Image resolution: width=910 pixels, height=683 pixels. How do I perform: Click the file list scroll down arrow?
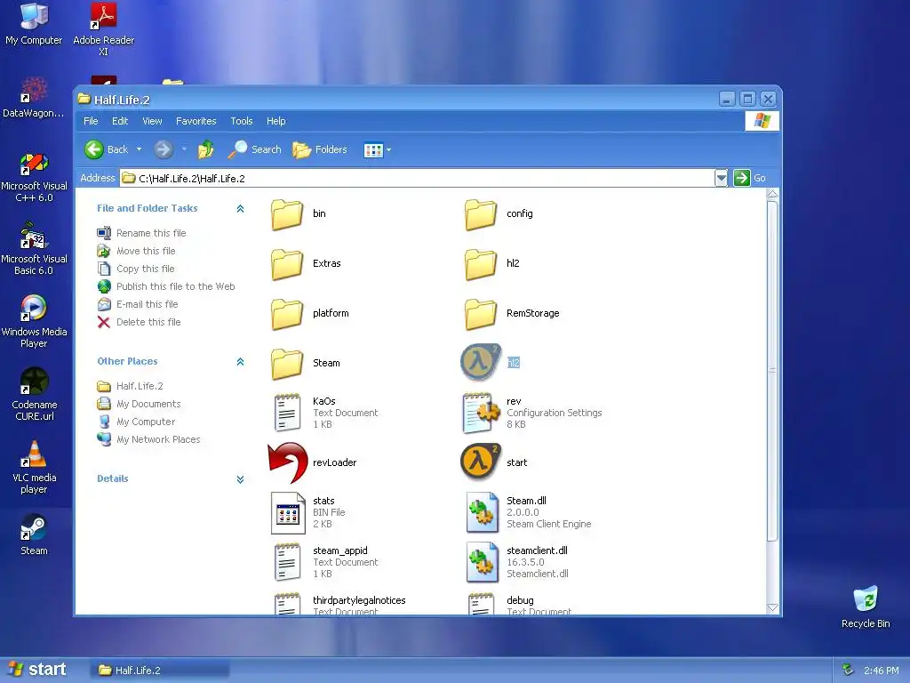click(772, 607)
